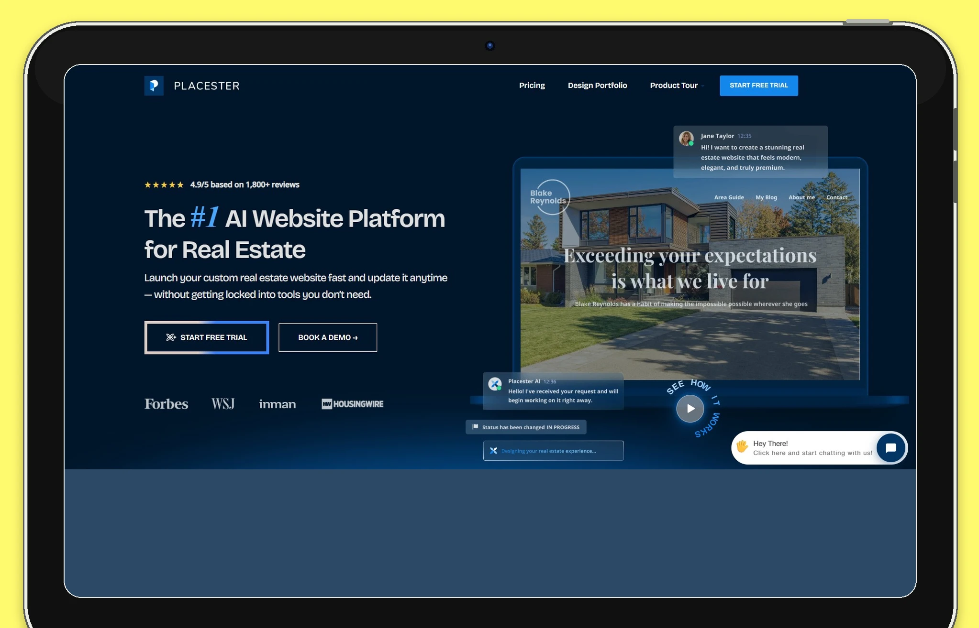This screenshot has width=979, height=628.
Task: Expand the Product Tour menu
Action: click(676, 86)
